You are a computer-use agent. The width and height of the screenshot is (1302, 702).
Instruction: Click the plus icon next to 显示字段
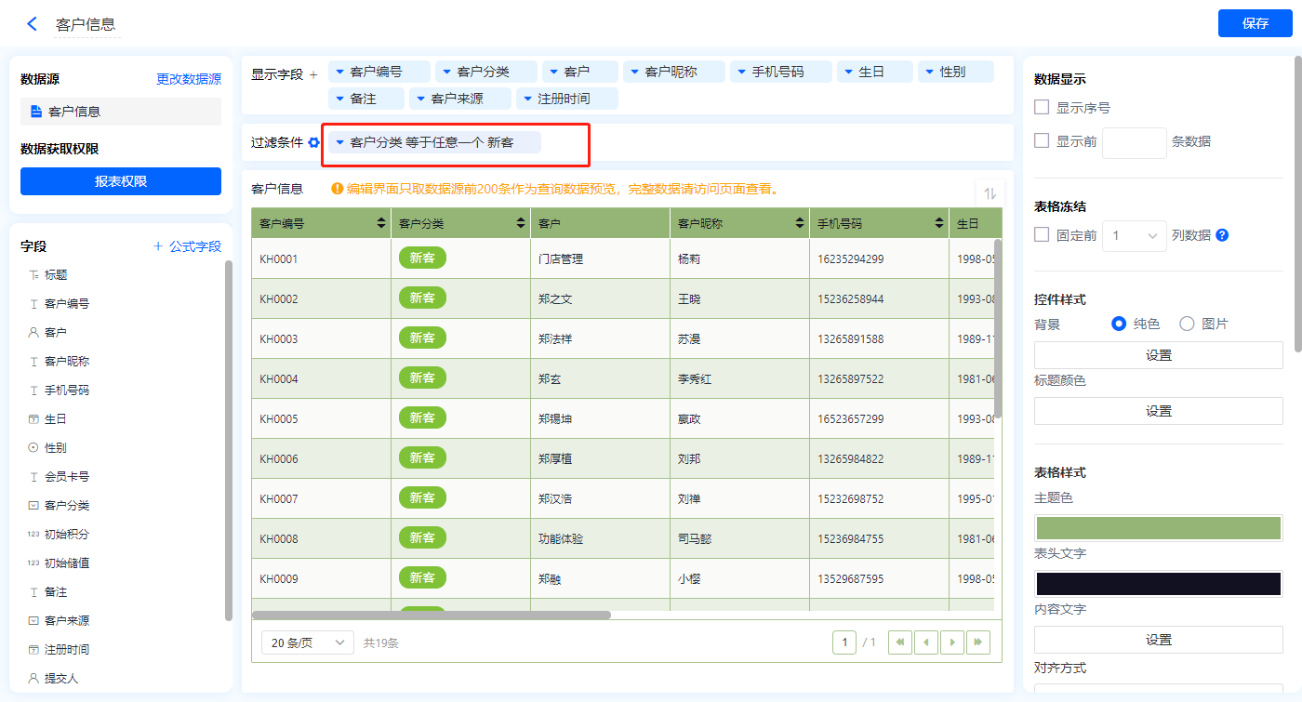coord(313,74)
